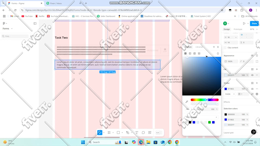Click the Share button
This screenshot has height=146, width=260.
(x=254, y=24)
